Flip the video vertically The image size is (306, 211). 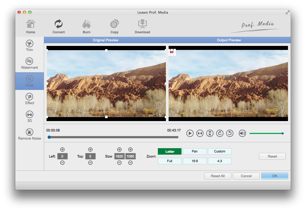[210, 133]
